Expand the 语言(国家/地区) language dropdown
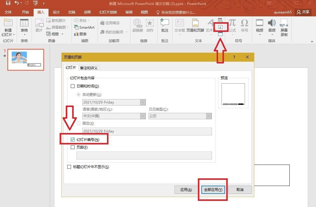 [x=142, y=116]
